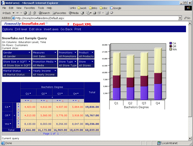
Task: Click the Print link in blue bar
Action: click(78, 29)
